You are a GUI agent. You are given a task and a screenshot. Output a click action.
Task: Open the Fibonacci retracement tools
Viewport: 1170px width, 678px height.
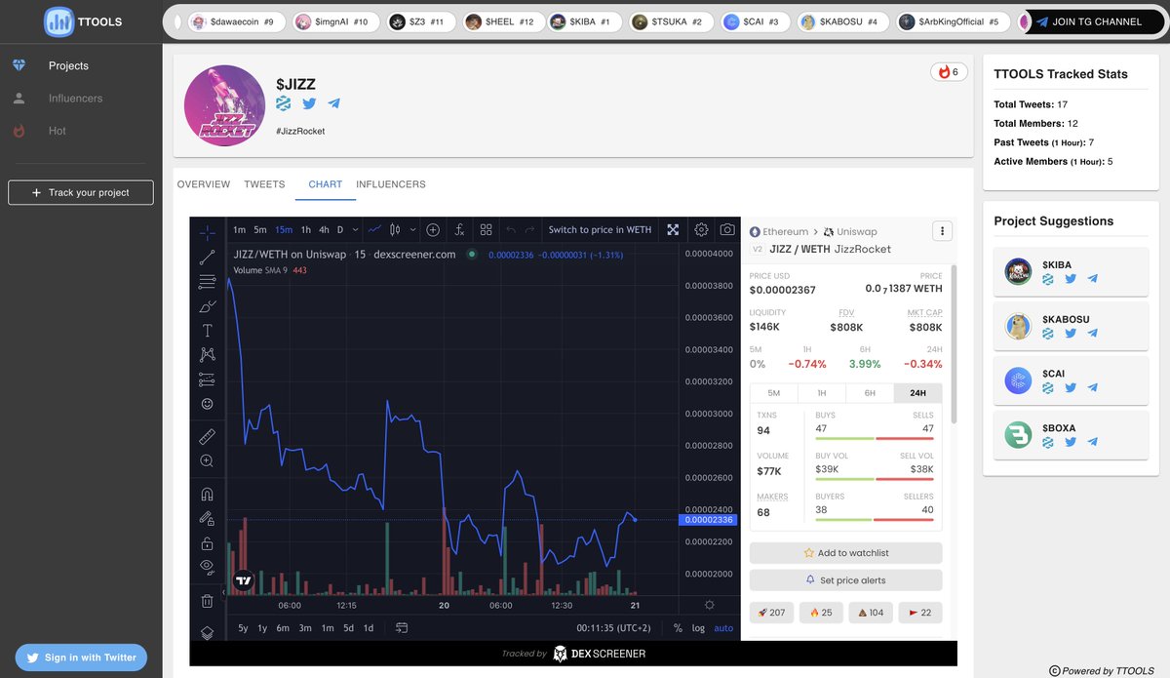[208, 282]
